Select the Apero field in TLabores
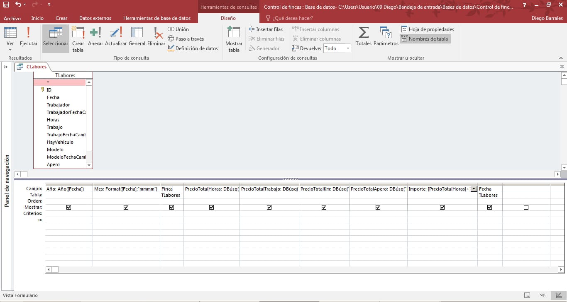This screenshot has height=302, width=567. [53, 164]
